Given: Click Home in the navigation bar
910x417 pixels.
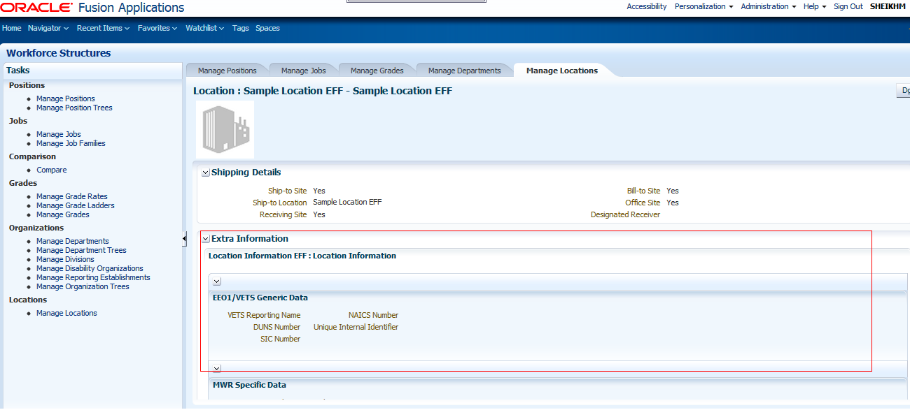Looking at the screenshot, I should 11,28.
